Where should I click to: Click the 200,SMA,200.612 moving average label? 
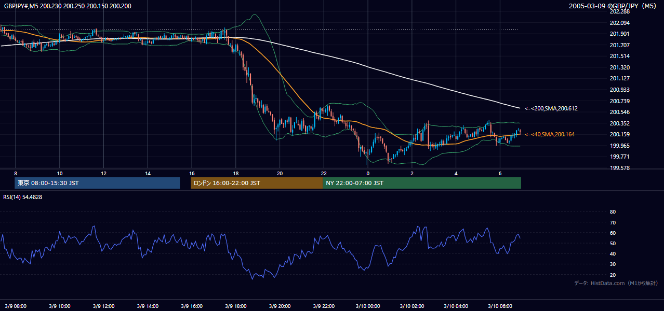coord(551,109)
